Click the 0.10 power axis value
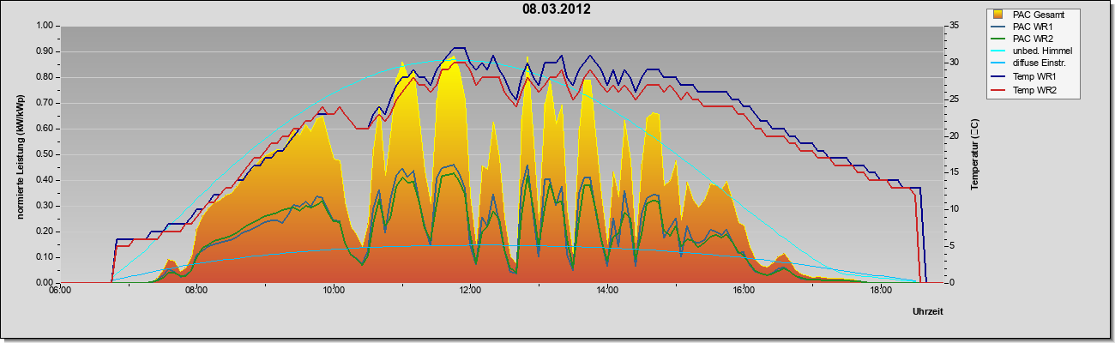Screen dimensions: 1115x343 pyautogui.click(x=44, y=257)
